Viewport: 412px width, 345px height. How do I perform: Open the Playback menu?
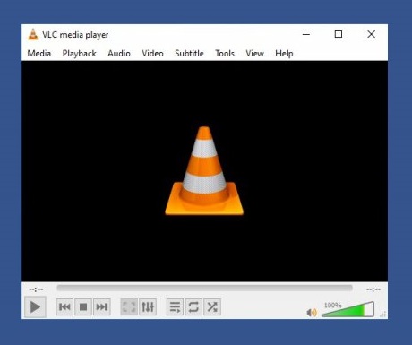pos(80,54)
